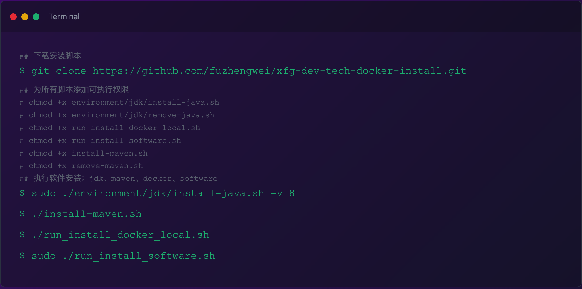Viewport: 582px width, 289px height.
Task: Click the 下载安装脚本 comment line
Action: tap(50, 56)
